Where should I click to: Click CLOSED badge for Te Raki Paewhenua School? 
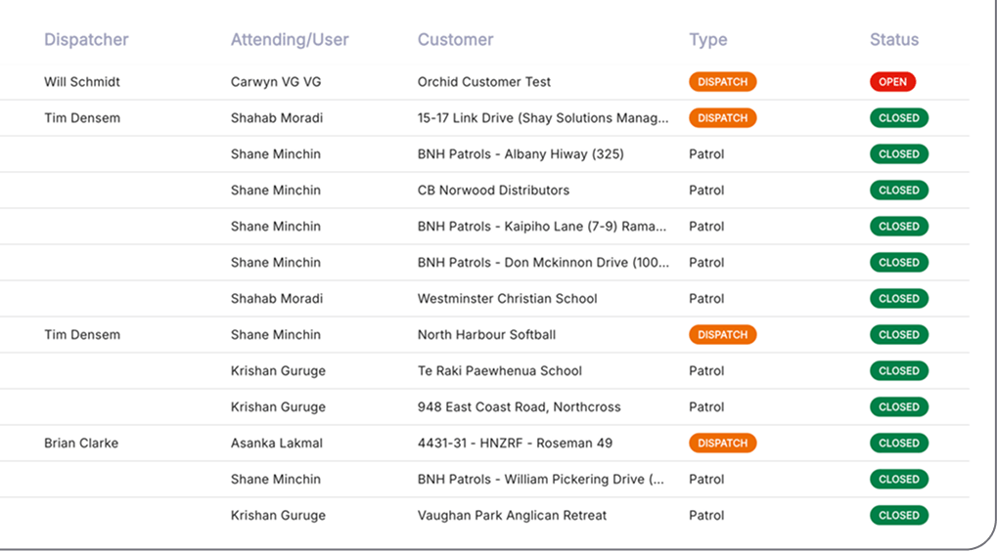point(899,371)
